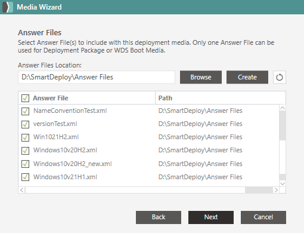Uncheck Windows10v20H2_new.xml
Image resolution: width=304 pixels, height=233 pixels.
tap(25, 164)
